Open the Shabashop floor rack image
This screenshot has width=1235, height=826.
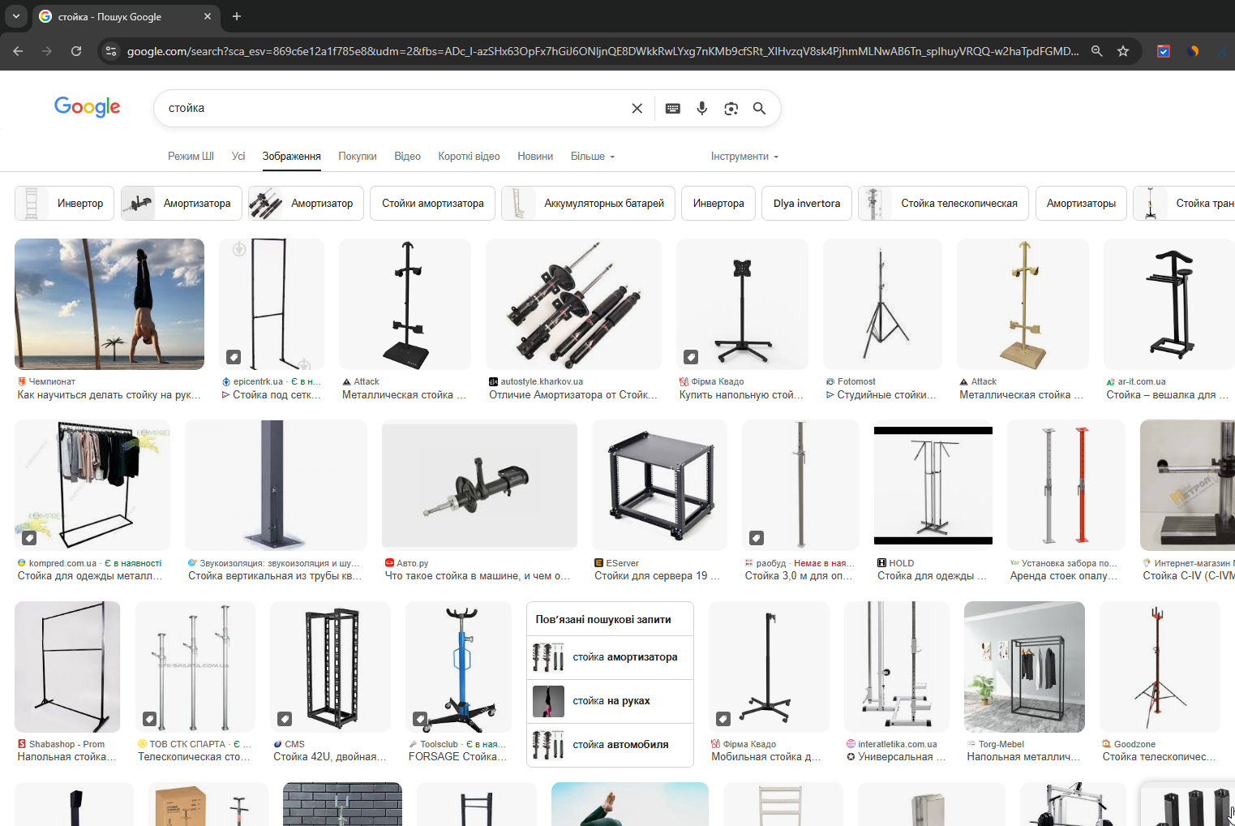67,667
